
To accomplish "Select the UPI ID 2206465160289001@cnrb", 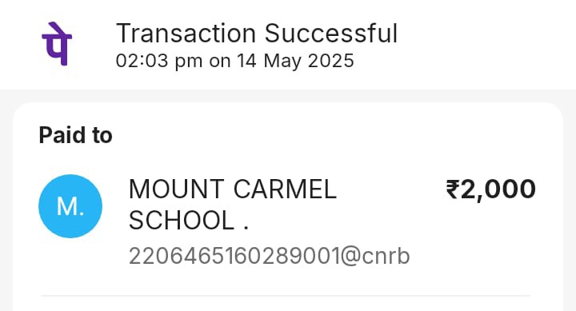I will pyautogui.click(x=270, y=256).
